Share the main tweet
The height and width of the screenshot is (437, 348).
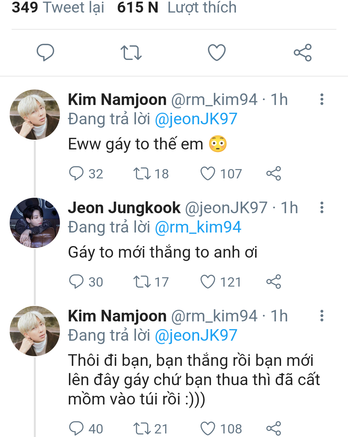click(303, 53)
